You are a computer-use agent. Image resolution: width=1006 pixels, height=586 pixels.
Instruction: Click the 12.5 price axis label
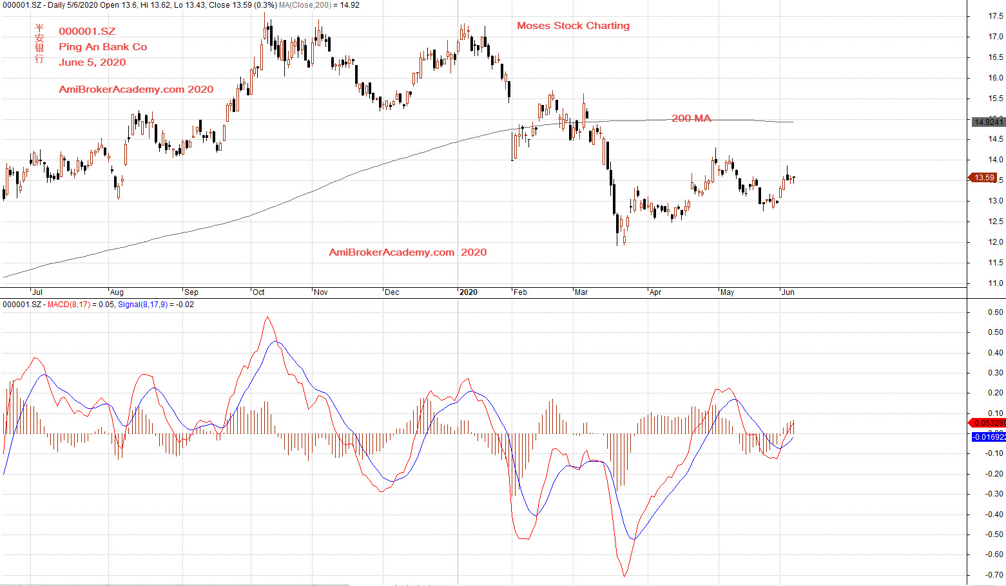pyautogui.click(x=996, y=222)
